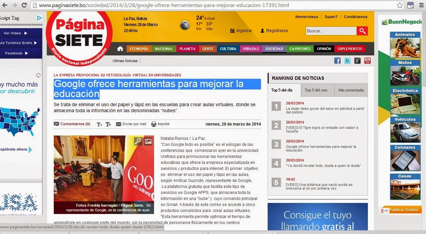Print the article via Imprimir

[x=160, y=124]
